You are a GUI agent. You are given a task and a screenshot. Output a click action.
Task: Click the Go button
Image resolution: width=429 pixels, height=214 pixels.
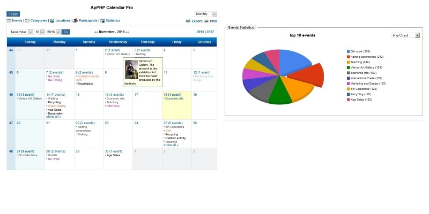pos(65,32)
